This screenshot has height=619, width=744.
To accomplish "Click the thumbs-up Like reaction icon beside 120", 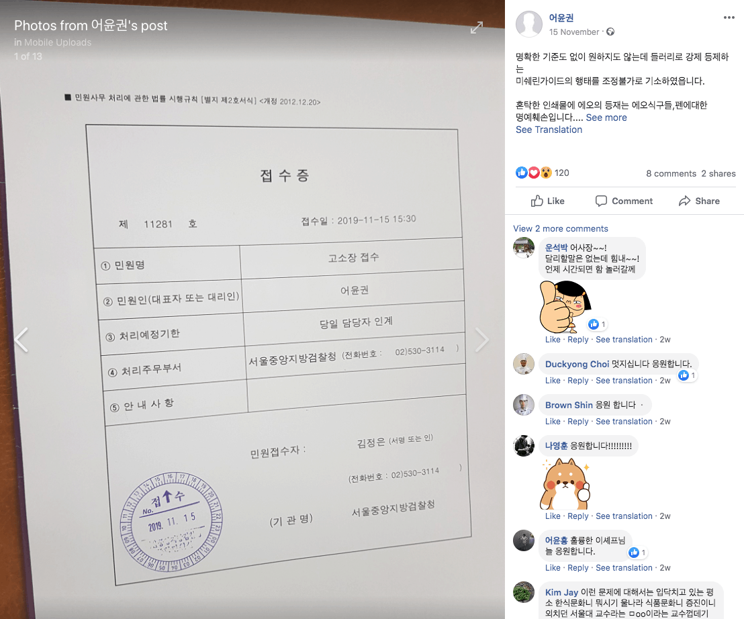I will tap(522, 173).
